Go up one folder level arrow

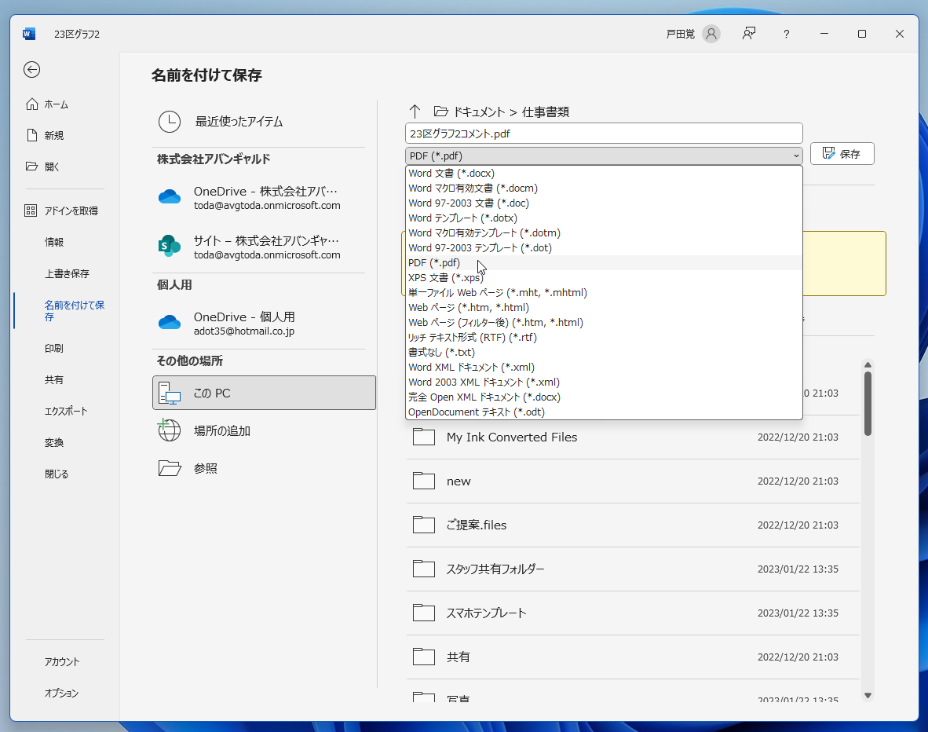(x=415, y=112)
